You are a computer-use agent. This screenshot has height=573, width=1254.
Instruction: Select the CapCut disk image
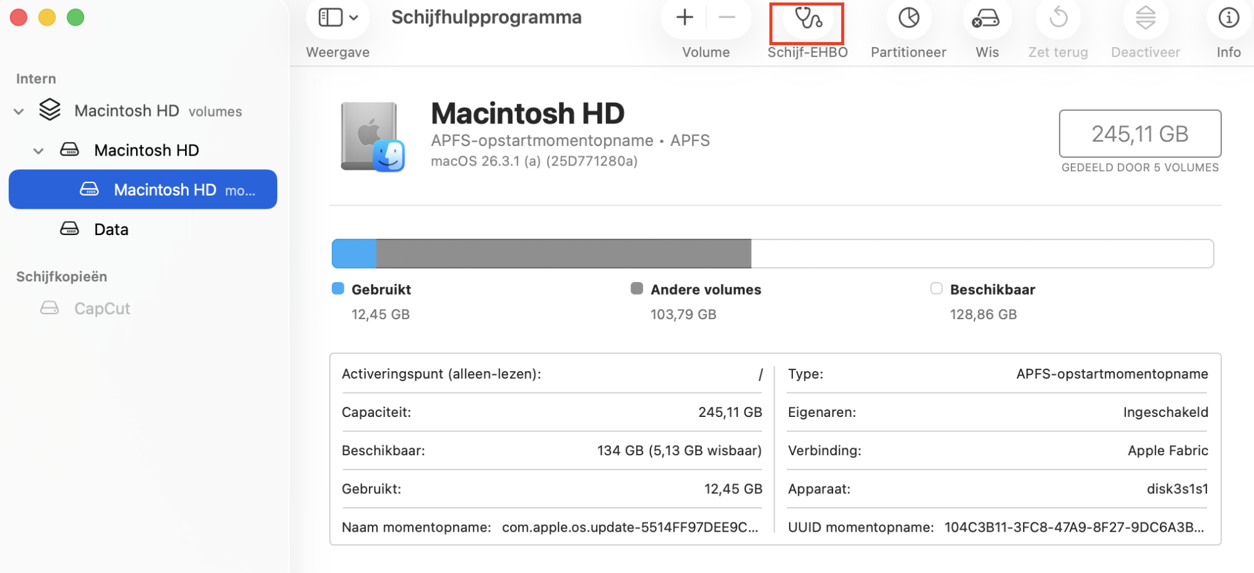(102, 308)
